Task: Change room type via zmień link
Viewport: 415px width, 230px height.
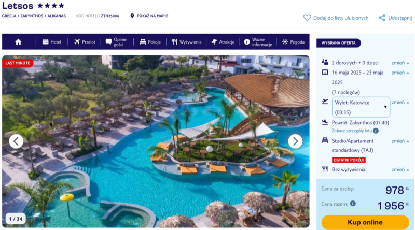Action: [x=400, y=141]
